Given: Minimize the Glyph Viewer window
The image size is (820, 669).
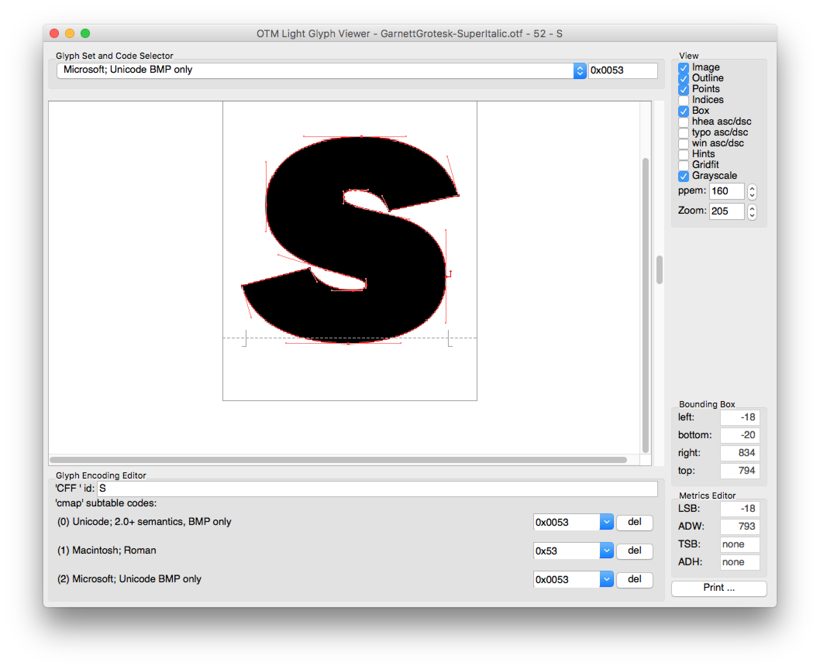Looking at the screenshot, I should click(x=70, y=34).
